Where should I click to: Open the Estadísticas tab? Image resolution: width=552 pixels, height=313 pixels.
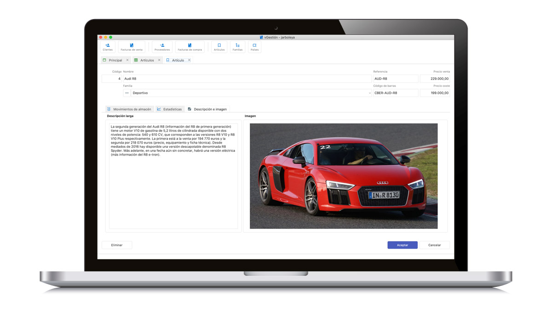click(169, 109)
